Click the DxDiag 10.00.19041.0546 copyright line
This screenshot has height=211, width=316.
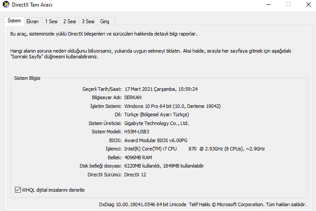[x=203, y=204]
